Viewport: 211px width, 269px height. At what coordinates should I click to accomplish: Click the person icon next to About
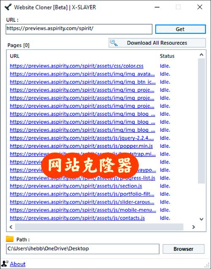pyautogui.click(x=5, y=264)
